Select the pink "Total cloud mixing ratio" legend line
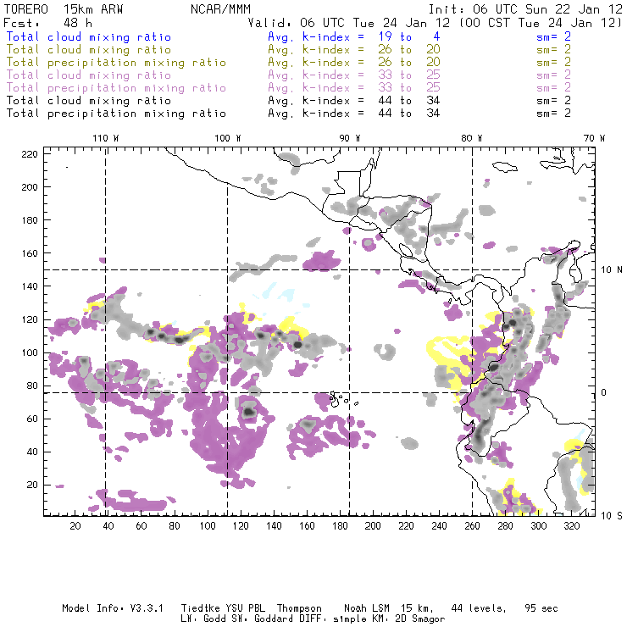 pyautogui.click(x=89, y=75)
